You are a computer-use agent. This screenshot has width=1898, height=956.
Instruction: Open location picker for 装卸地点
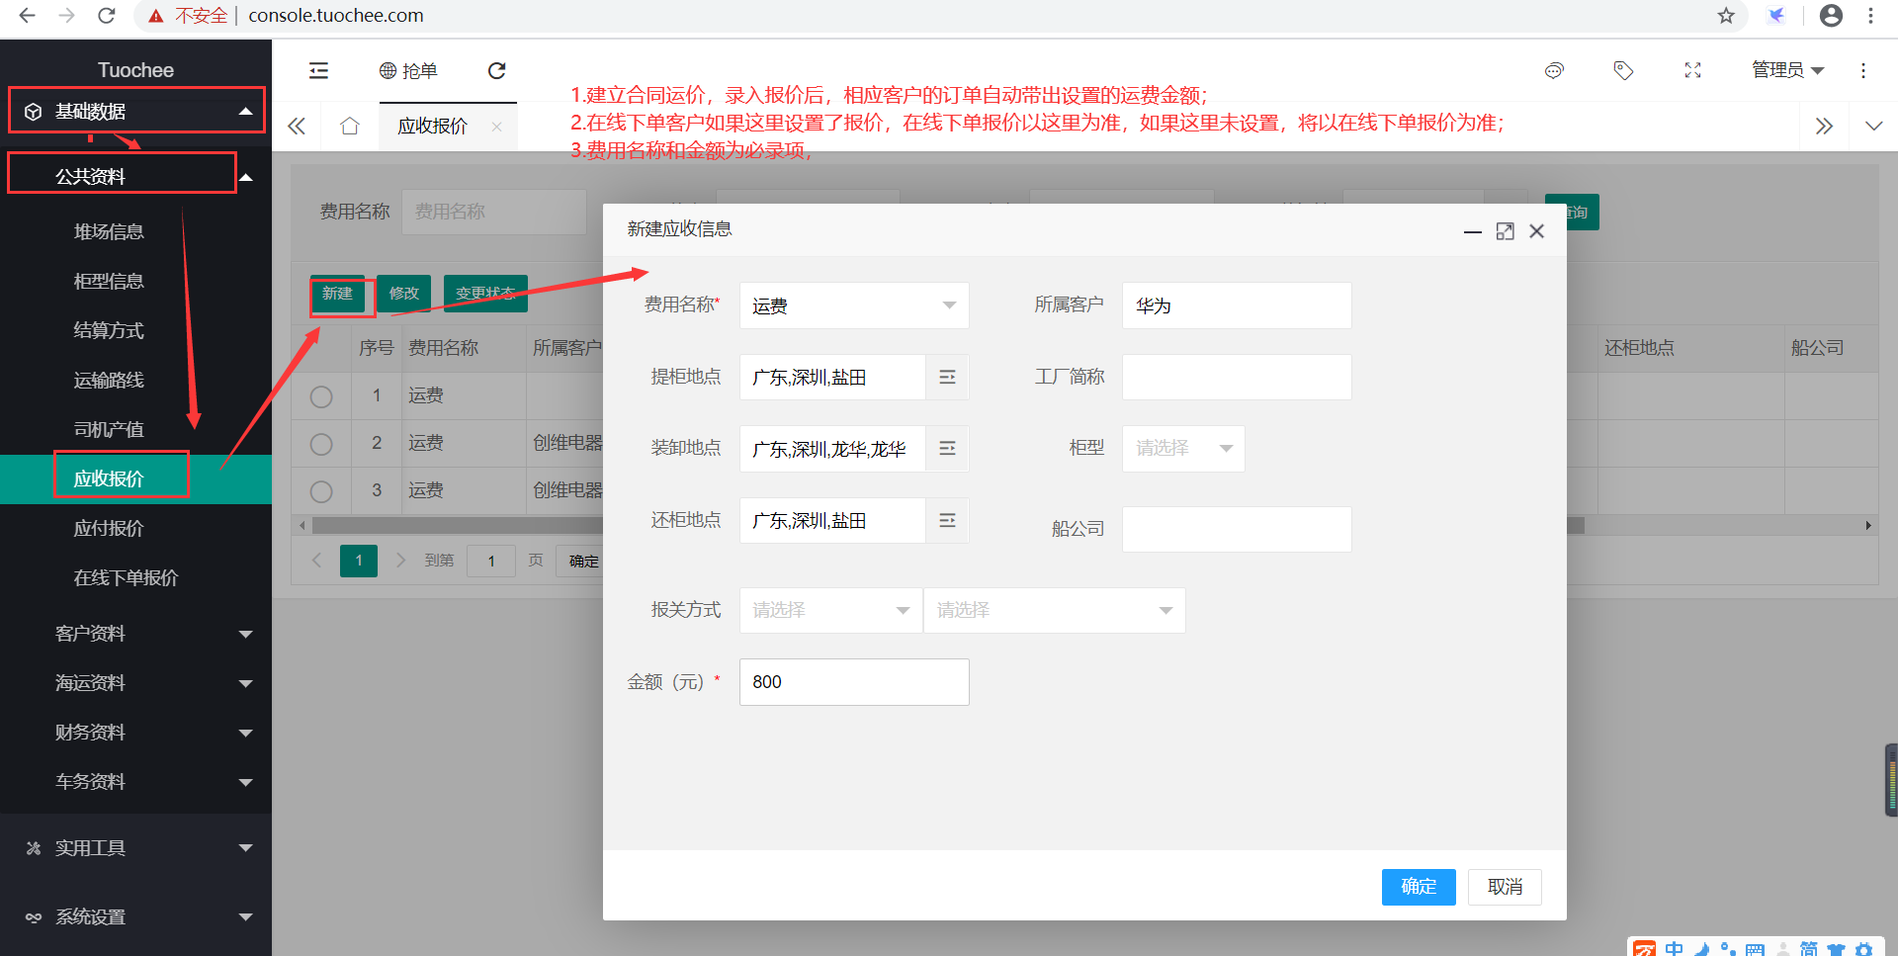point(947,448)
